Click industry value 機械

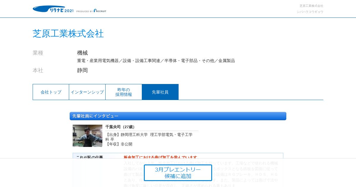click(x=82, y=53)
